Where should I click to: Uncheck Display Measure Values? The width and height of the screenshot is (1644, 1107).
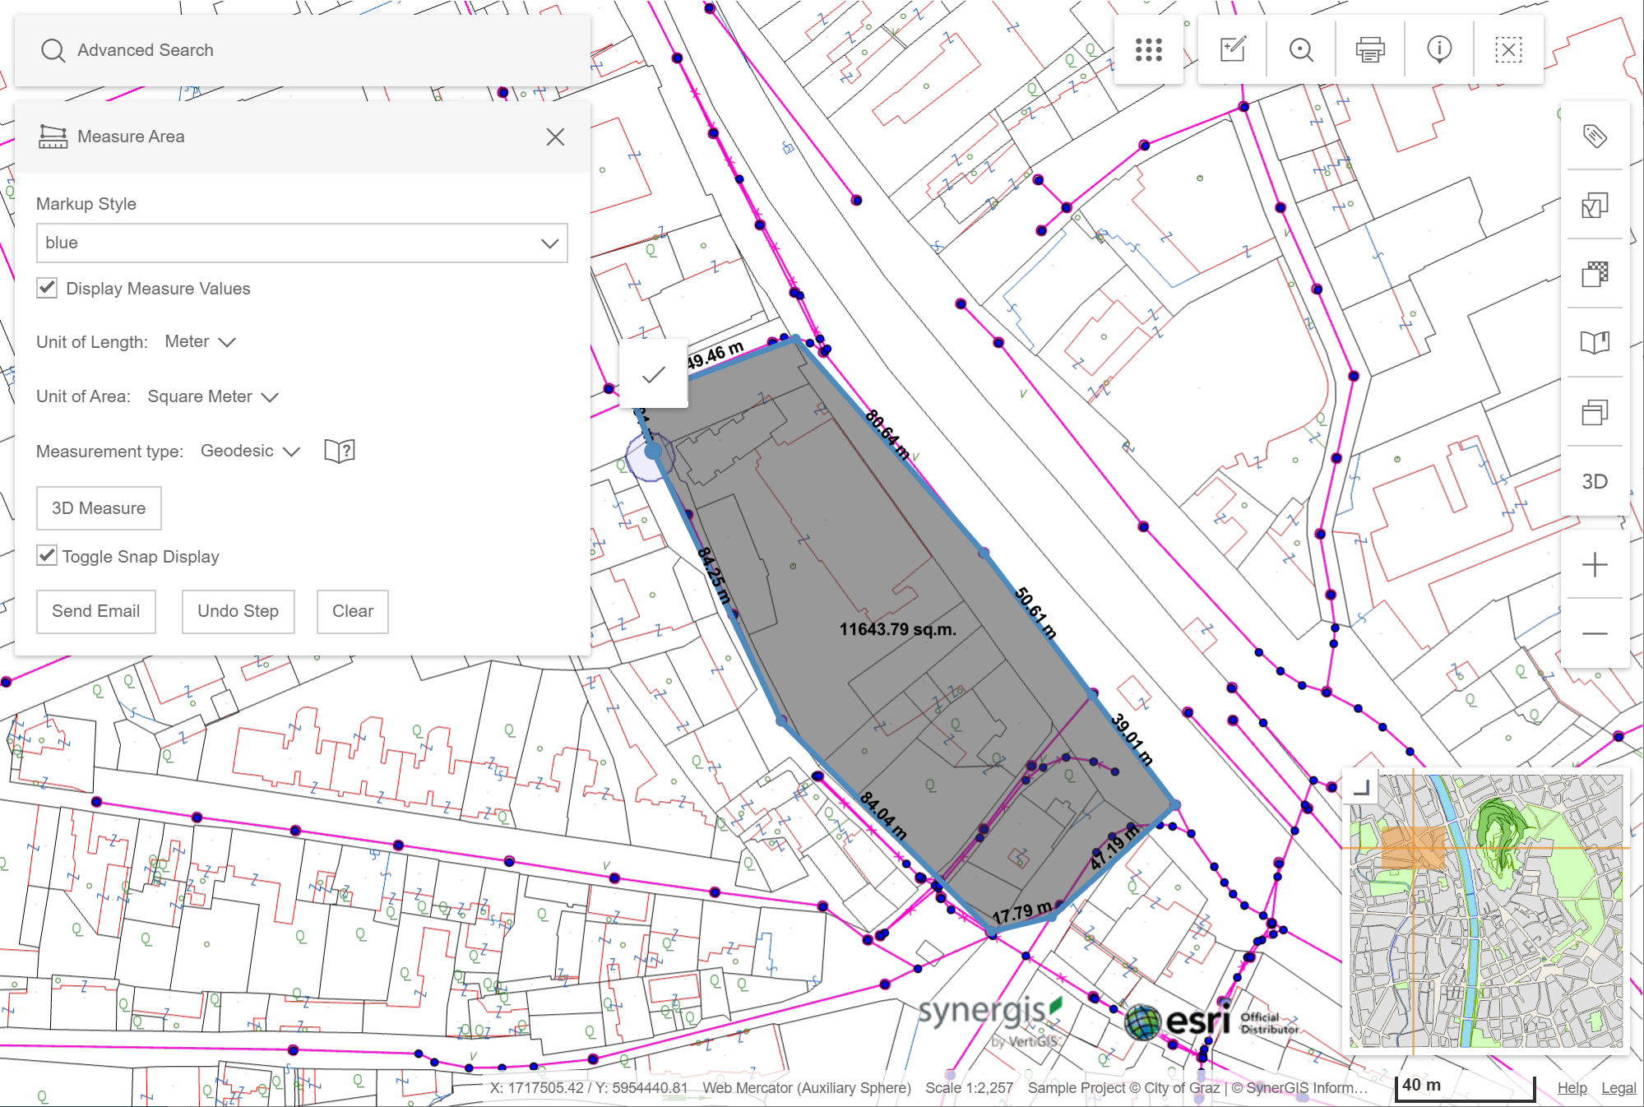(46, 288)
